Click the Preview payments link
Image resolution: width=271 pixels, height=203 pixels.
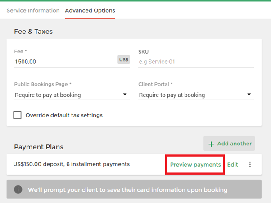[195, 164]
